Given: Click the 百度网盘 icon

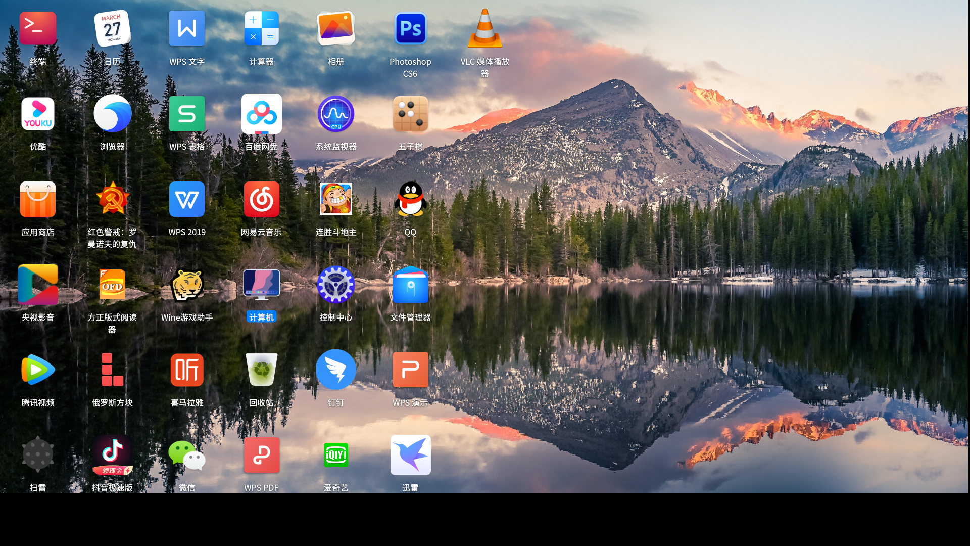Looking at the screenshot, I should tap(261, 114).
